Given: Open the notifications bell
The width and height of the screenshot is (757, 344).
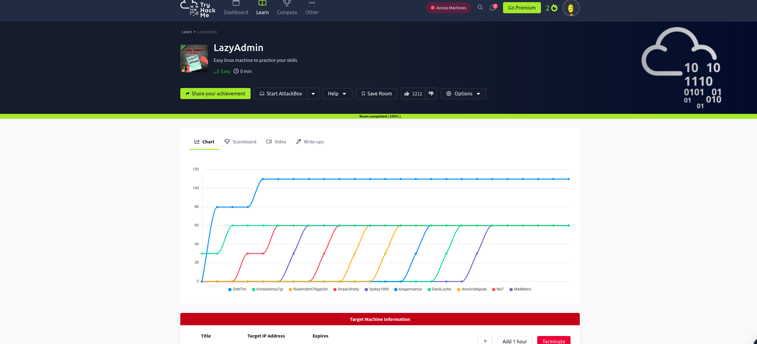Looking at the screenshot, I should tap(492, 8).
